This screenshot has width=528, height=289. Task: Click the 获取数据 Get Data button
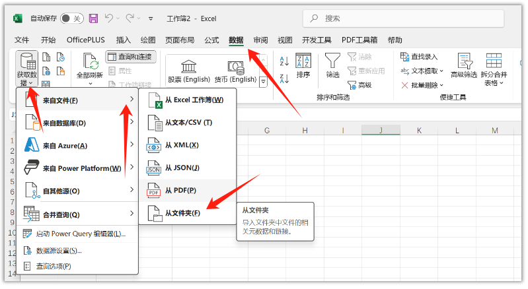pyautogui.click(x=26, y=69)
